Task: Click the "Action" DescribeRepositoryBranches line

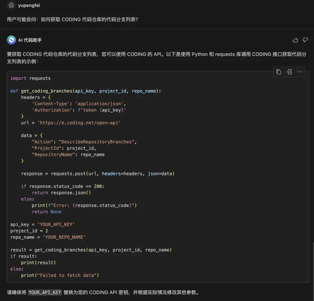Action: click(x=84, y=142)
